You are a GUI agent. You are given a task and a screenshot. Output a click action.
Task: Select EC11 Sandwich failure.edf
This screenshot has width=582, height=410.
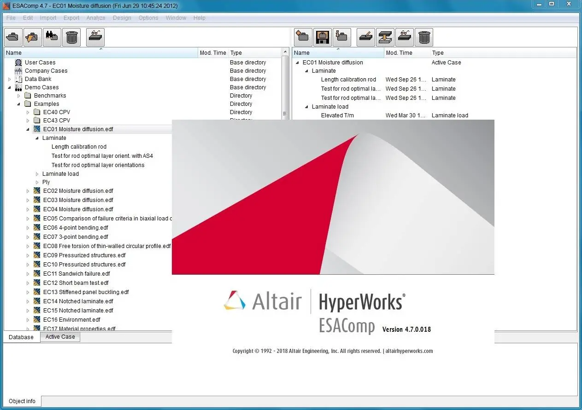point(76,274)
